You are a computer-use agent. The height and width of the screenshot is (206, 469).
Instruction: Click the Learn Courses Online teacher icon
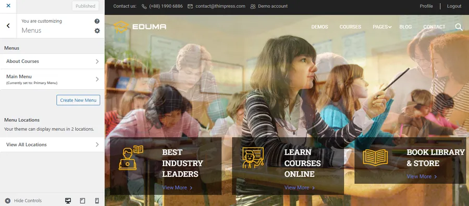(253, 157)
